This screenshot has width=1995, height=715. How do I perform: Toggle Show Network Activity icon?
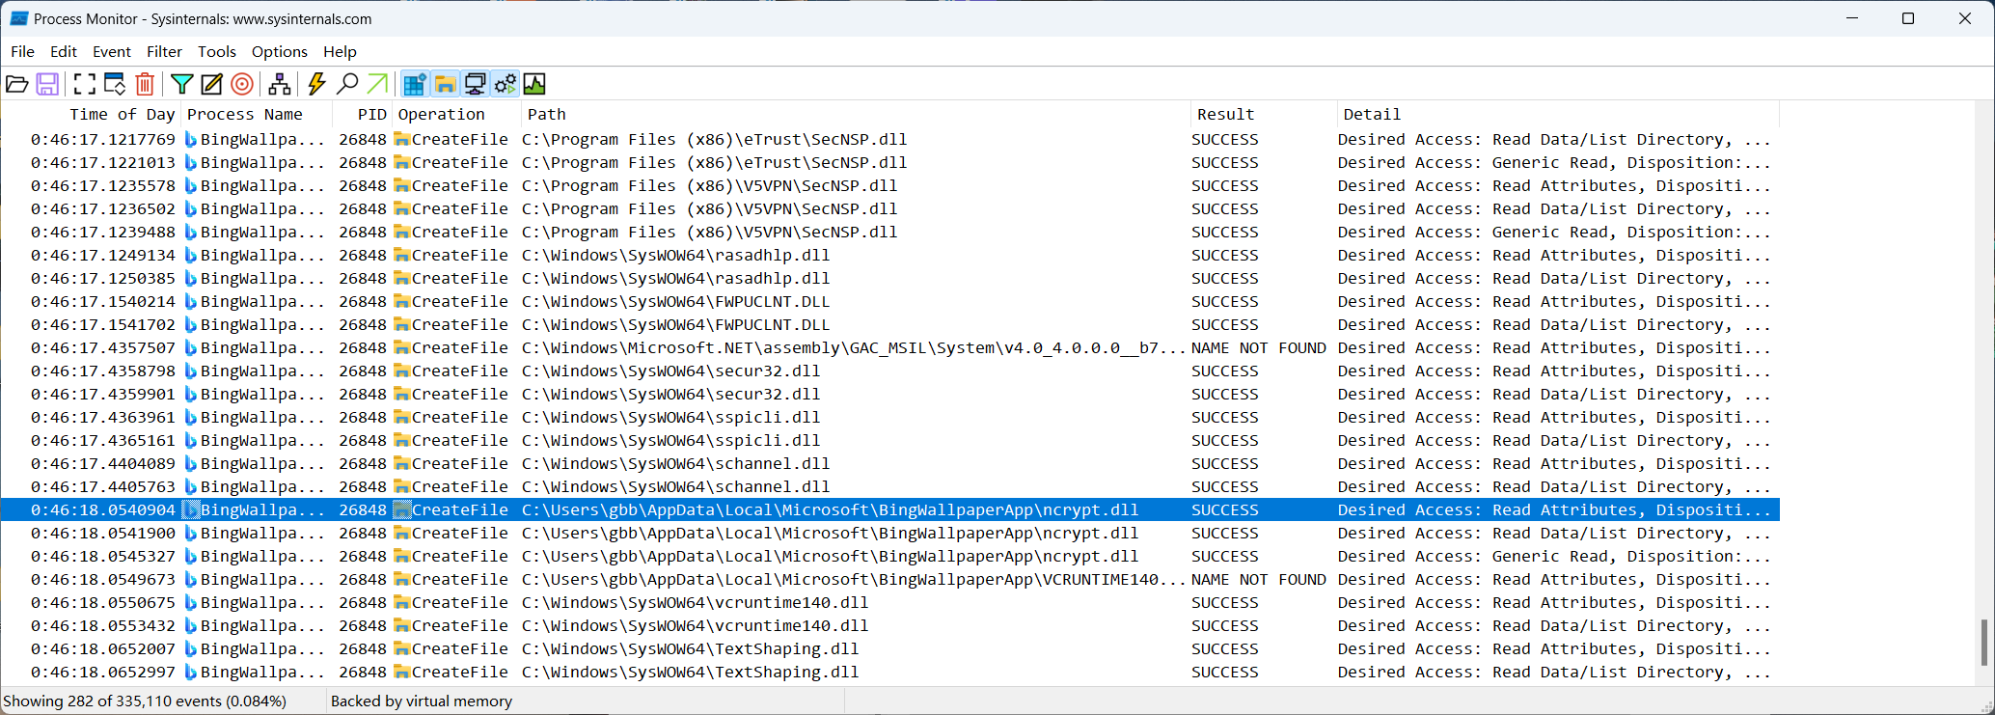[x=475, y=84]
